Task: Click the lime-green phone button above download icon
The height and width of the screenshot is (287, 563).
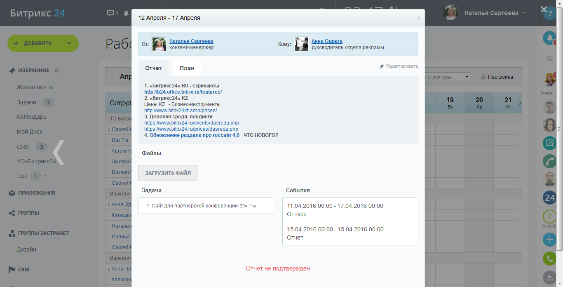Action: [549, 258]
